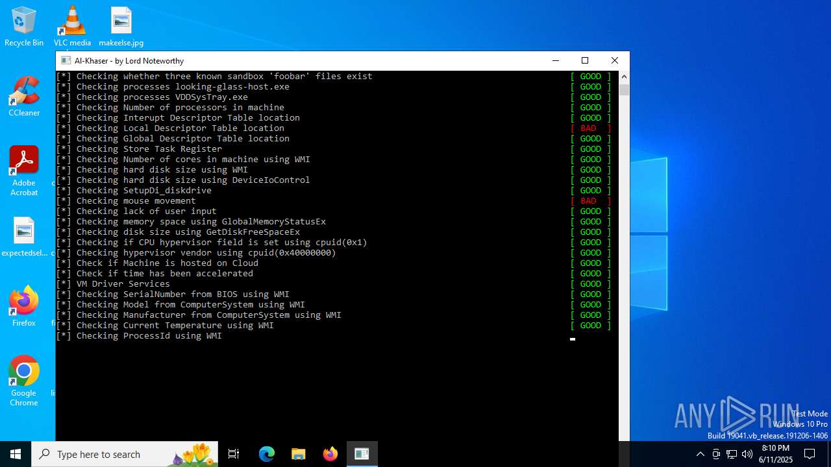Viewport: 831px width, 467px height.
Task: Open network status tray icon
Action: coord(732,454)
